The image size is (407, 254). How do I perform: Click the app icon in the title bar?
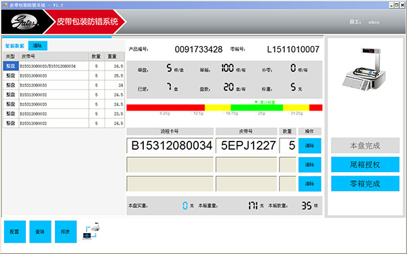click(5, 5)
